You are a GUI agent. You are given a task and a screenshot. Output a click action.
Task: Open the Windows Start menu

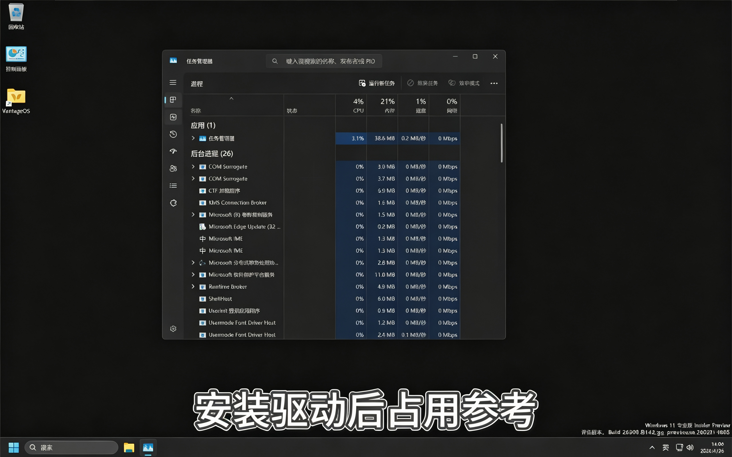click(14, 447)
